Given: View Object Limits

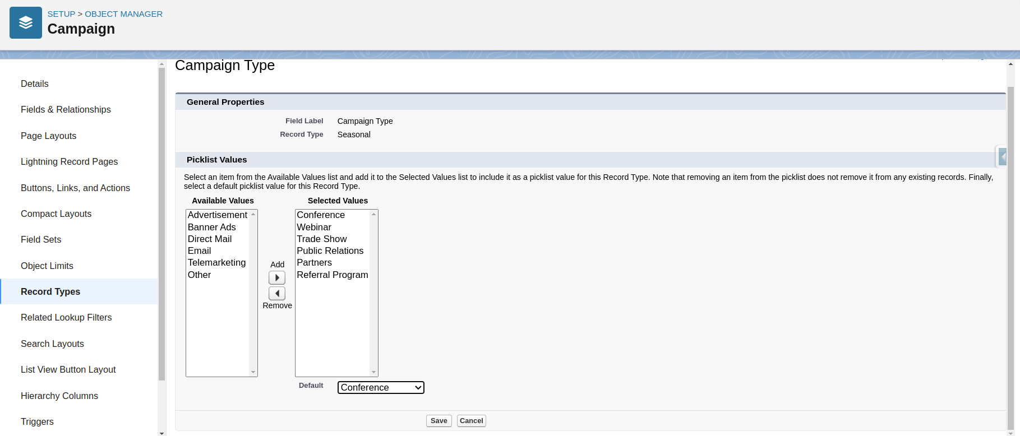Looking at the screenshot, I should click(47, 266).
